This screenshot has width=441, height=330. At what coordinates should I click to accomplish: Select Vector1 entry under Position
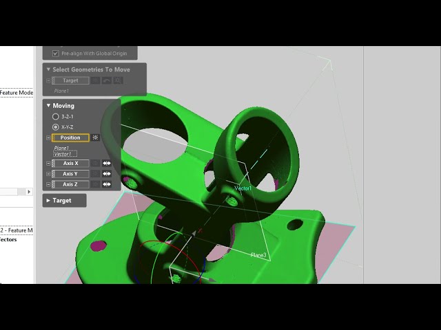[x=65, y=154]
